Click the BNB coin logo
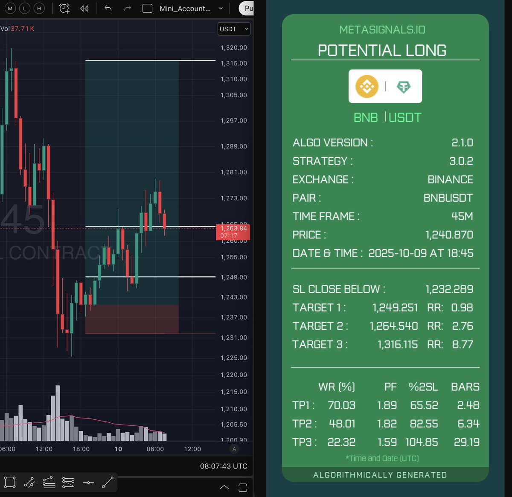Screen dimensions: 512x497 click(x=367, y=86)
